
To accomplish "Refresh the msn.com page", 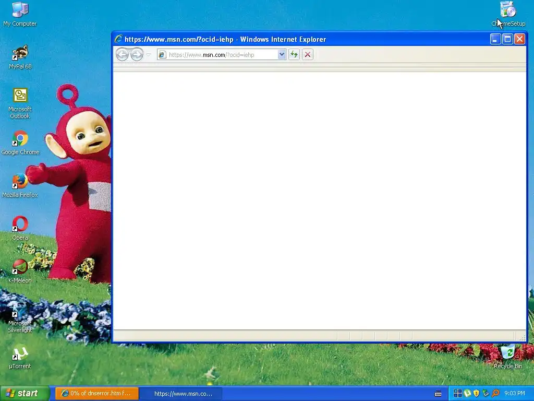I will 294,54.
